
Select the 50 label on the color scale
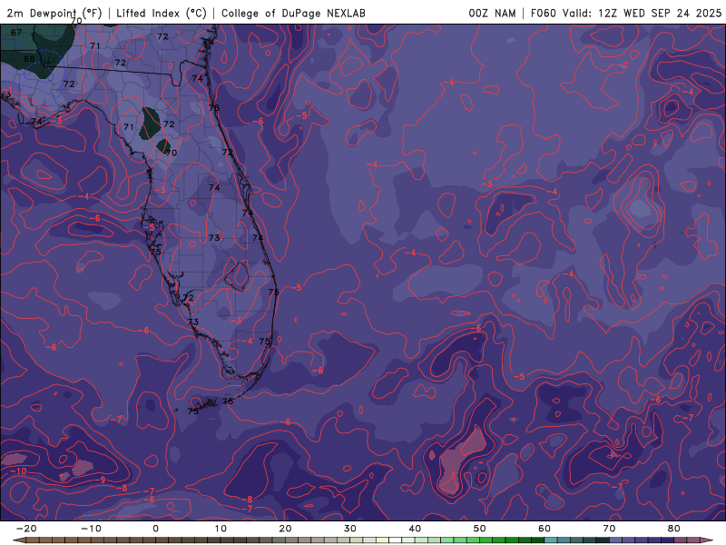pyautogui.click(x=480, y=529)
